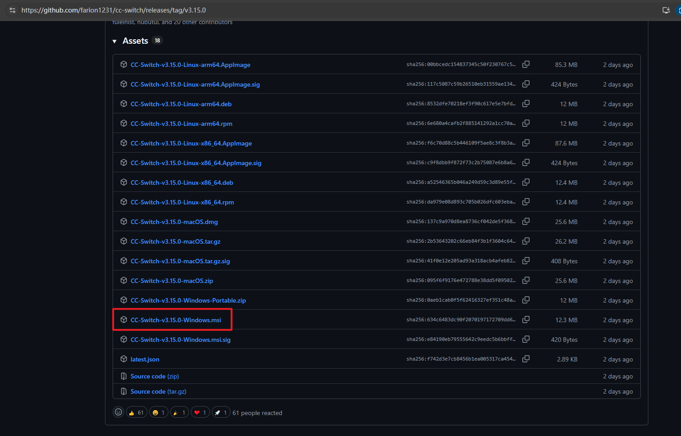This screenshot has height=436, width=681.
Task: Download CC-Switch-v3.15.0-Linux-x86_64.rpm
Action: [182, 202]
